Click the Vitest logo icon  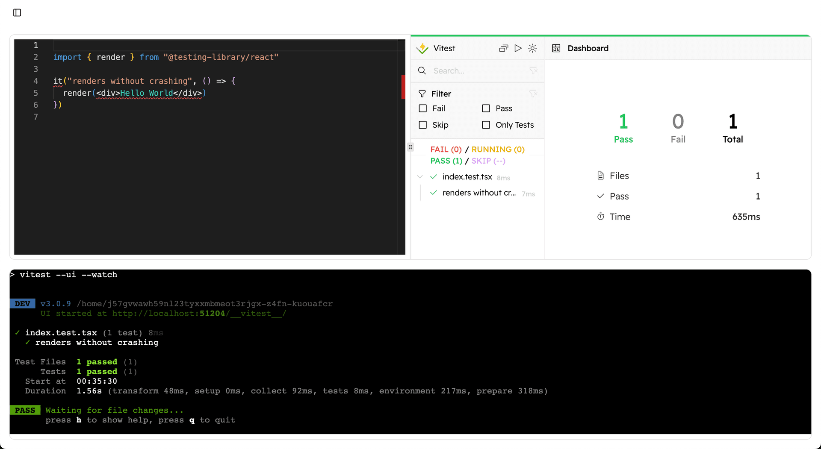(422, 48)
